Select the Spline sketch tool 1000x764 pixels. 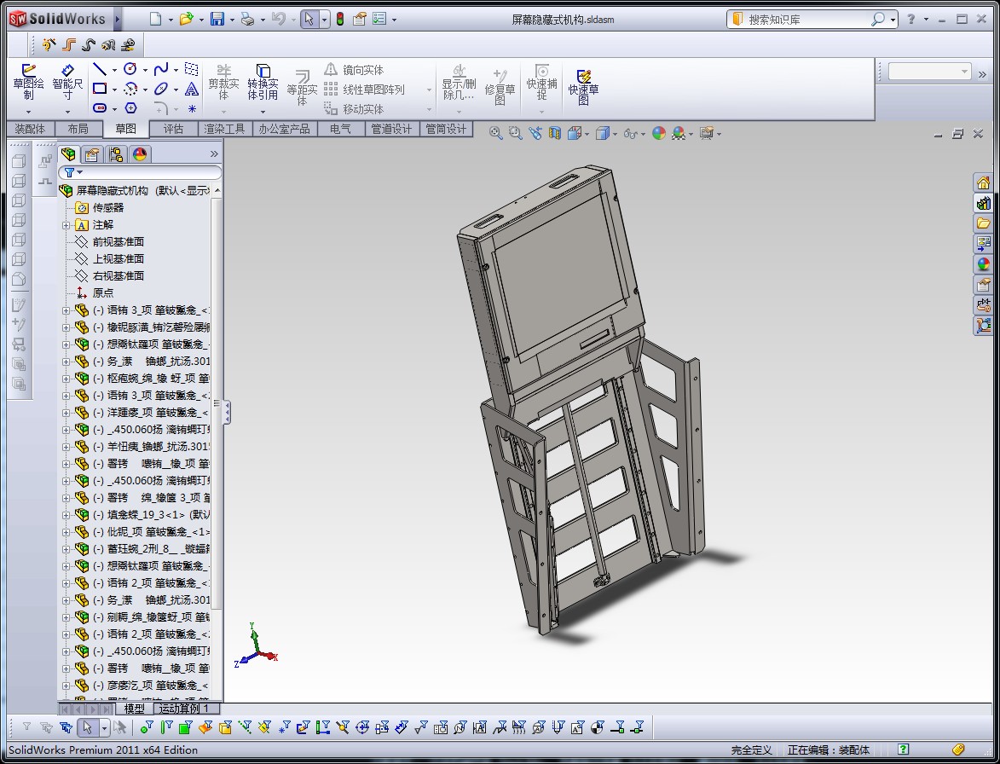[161, 69]
